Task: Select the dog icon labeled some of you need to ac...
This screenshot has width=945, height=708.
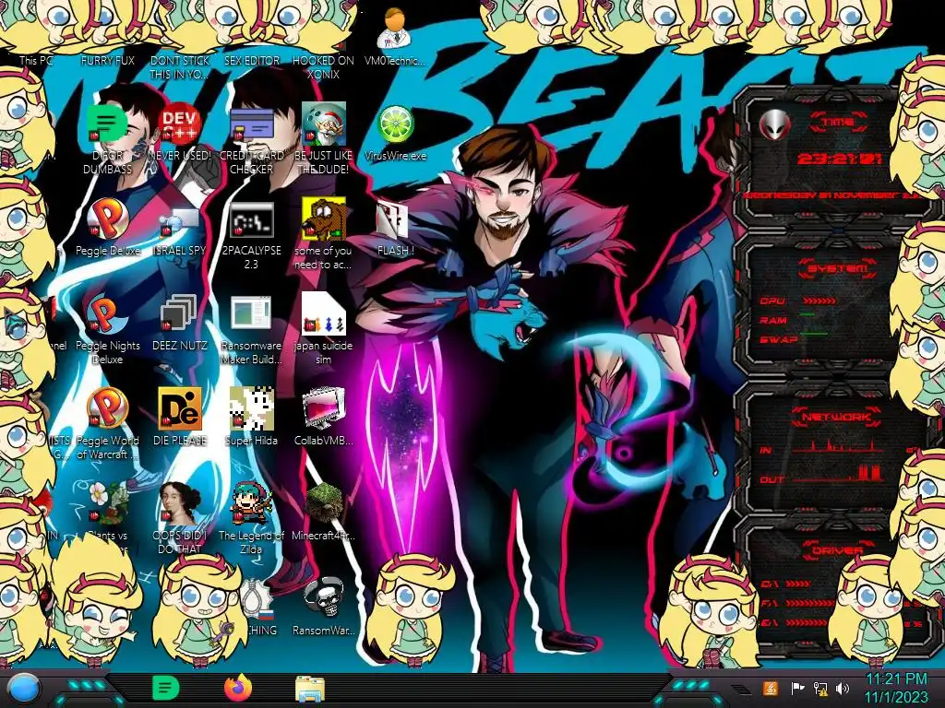Action: 323,219
